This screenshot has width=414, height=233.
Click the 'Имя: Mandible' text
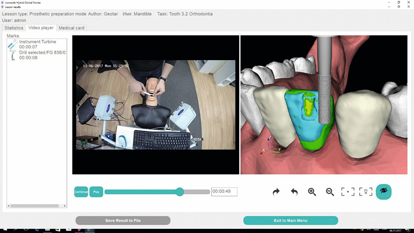coord(137,14)
